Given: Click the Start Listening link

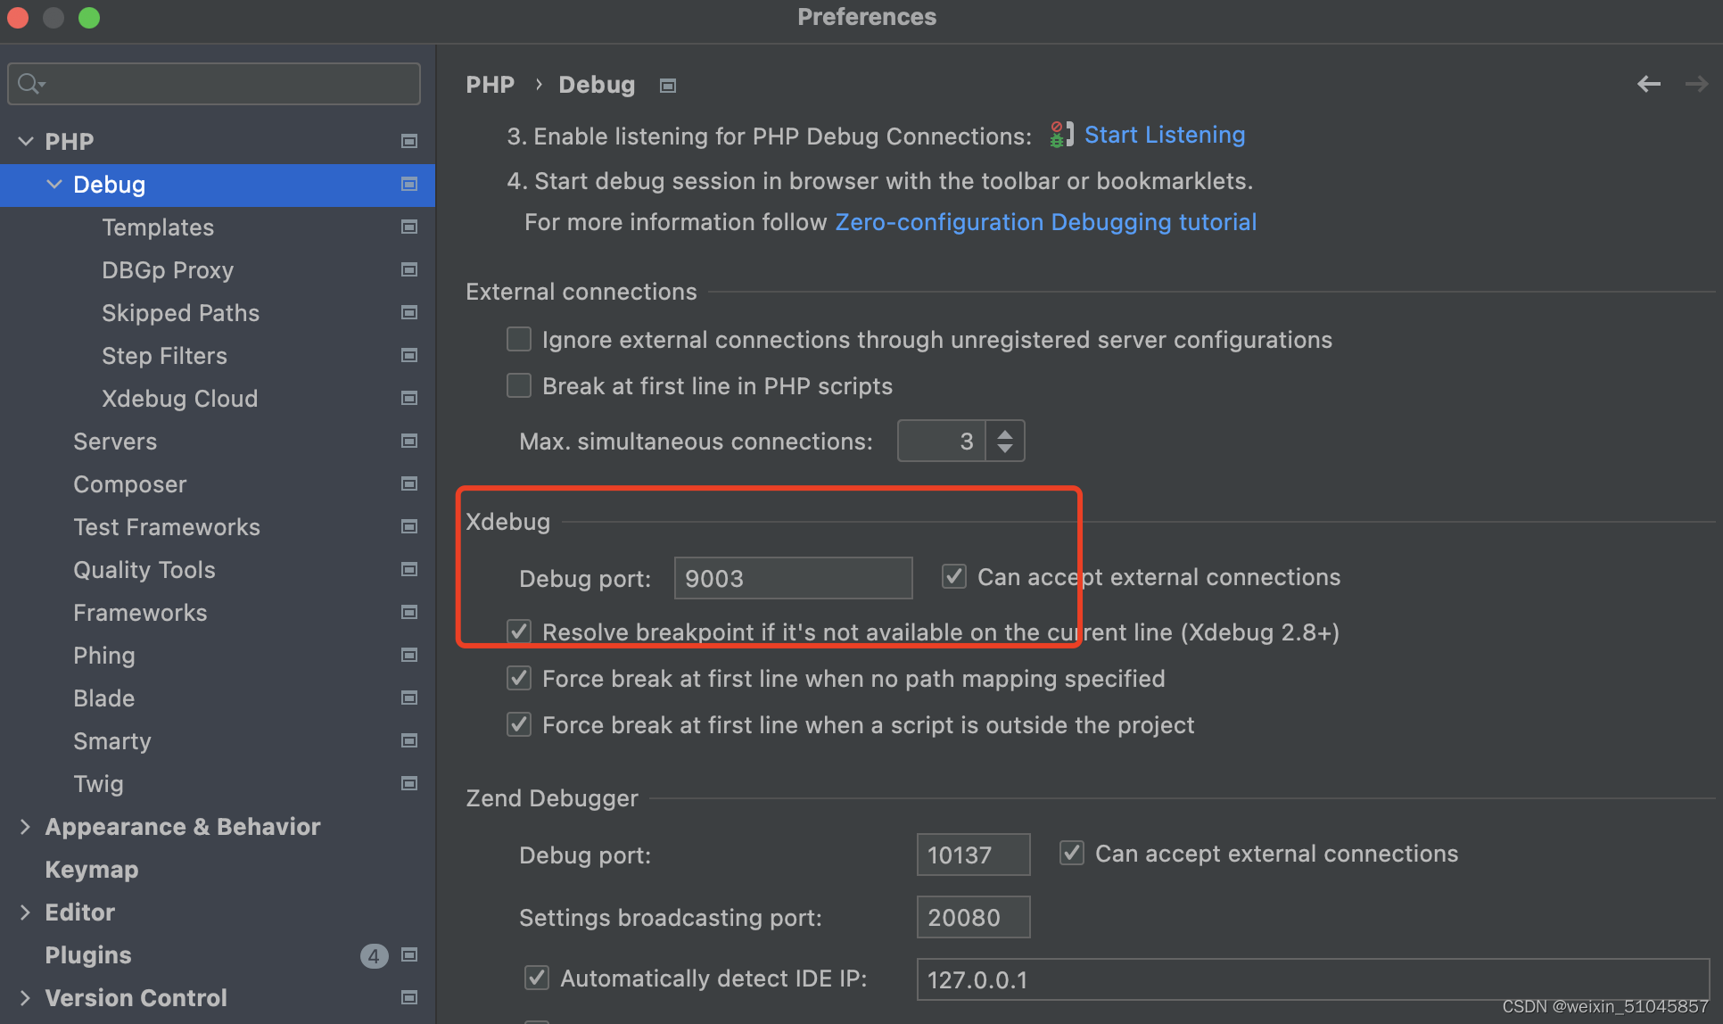Looking at the screenshot, I should pos(1164,135).
